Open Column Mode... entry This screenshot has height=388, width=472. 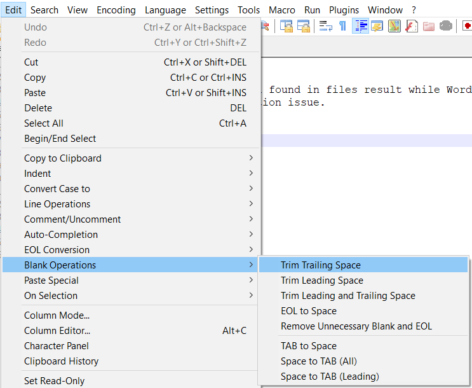pyautogui.click(x=130, y=315)
